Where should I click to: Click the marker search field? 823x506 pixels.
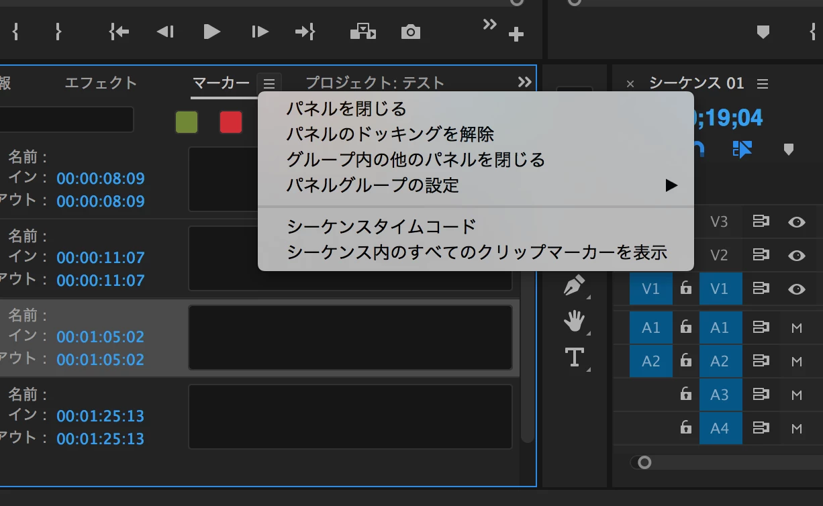tap(67, 119)
